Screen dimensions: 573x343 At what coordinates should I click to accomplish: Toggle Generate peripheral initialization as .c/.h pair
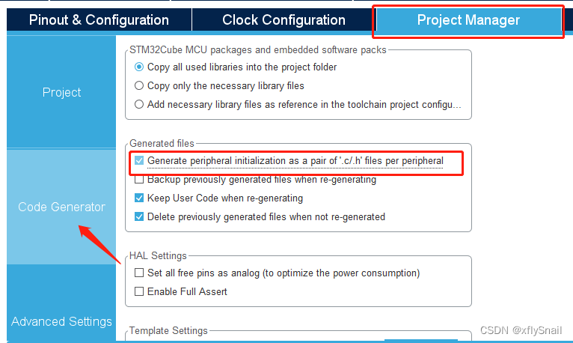[139, 160]
